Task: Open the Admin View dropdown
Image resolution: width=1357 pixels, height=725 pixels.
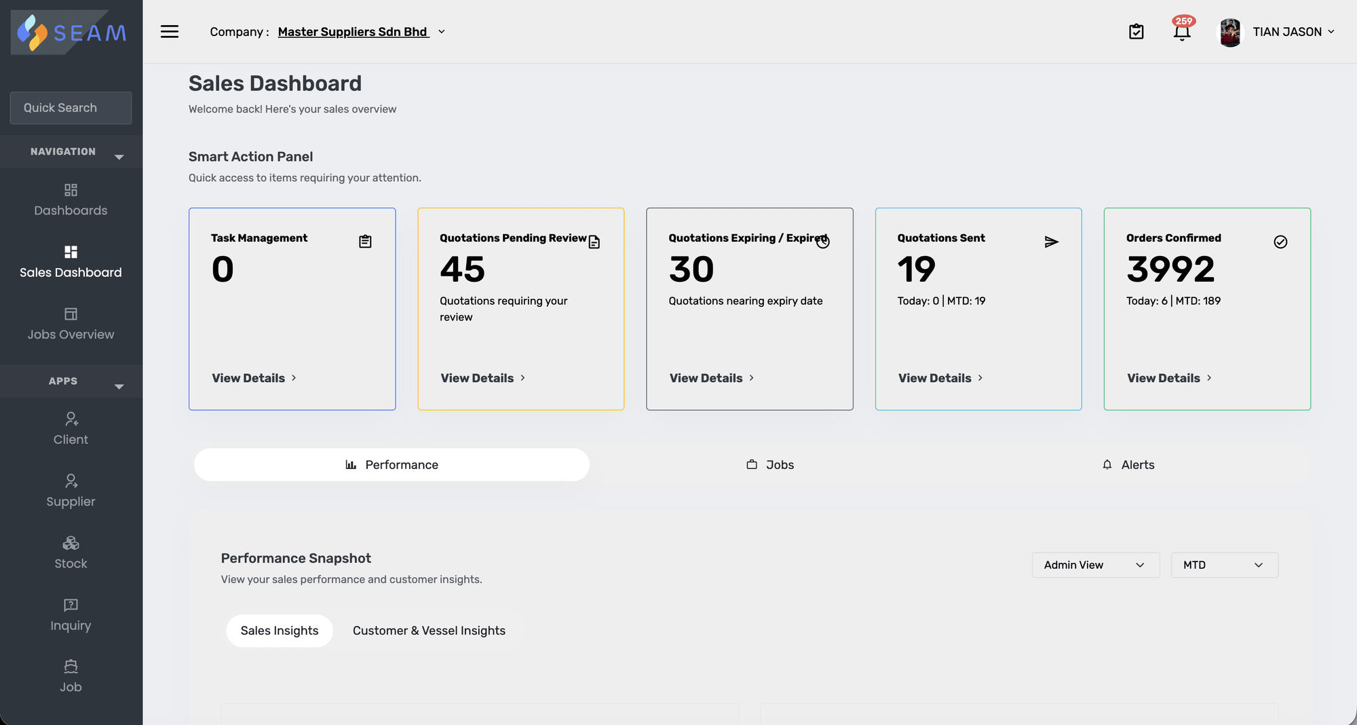Action: pos(1096,565)
